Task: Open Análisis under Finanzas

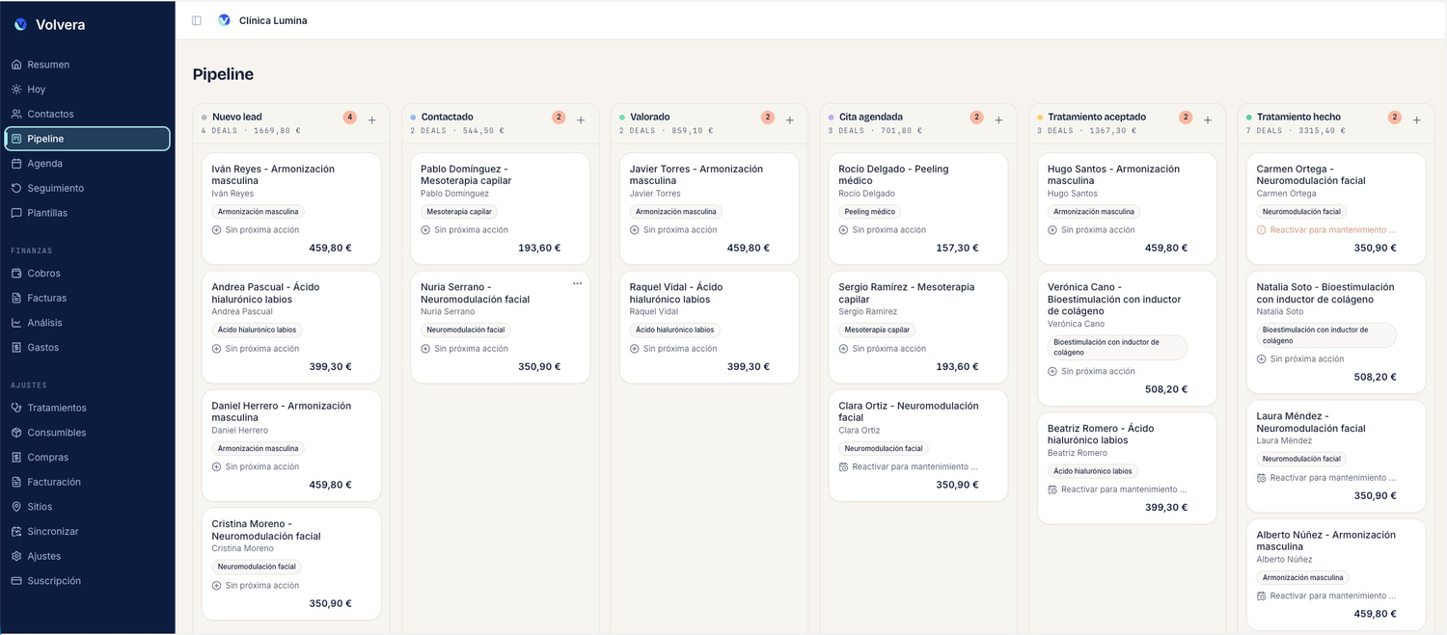Action: coord(87,323)
